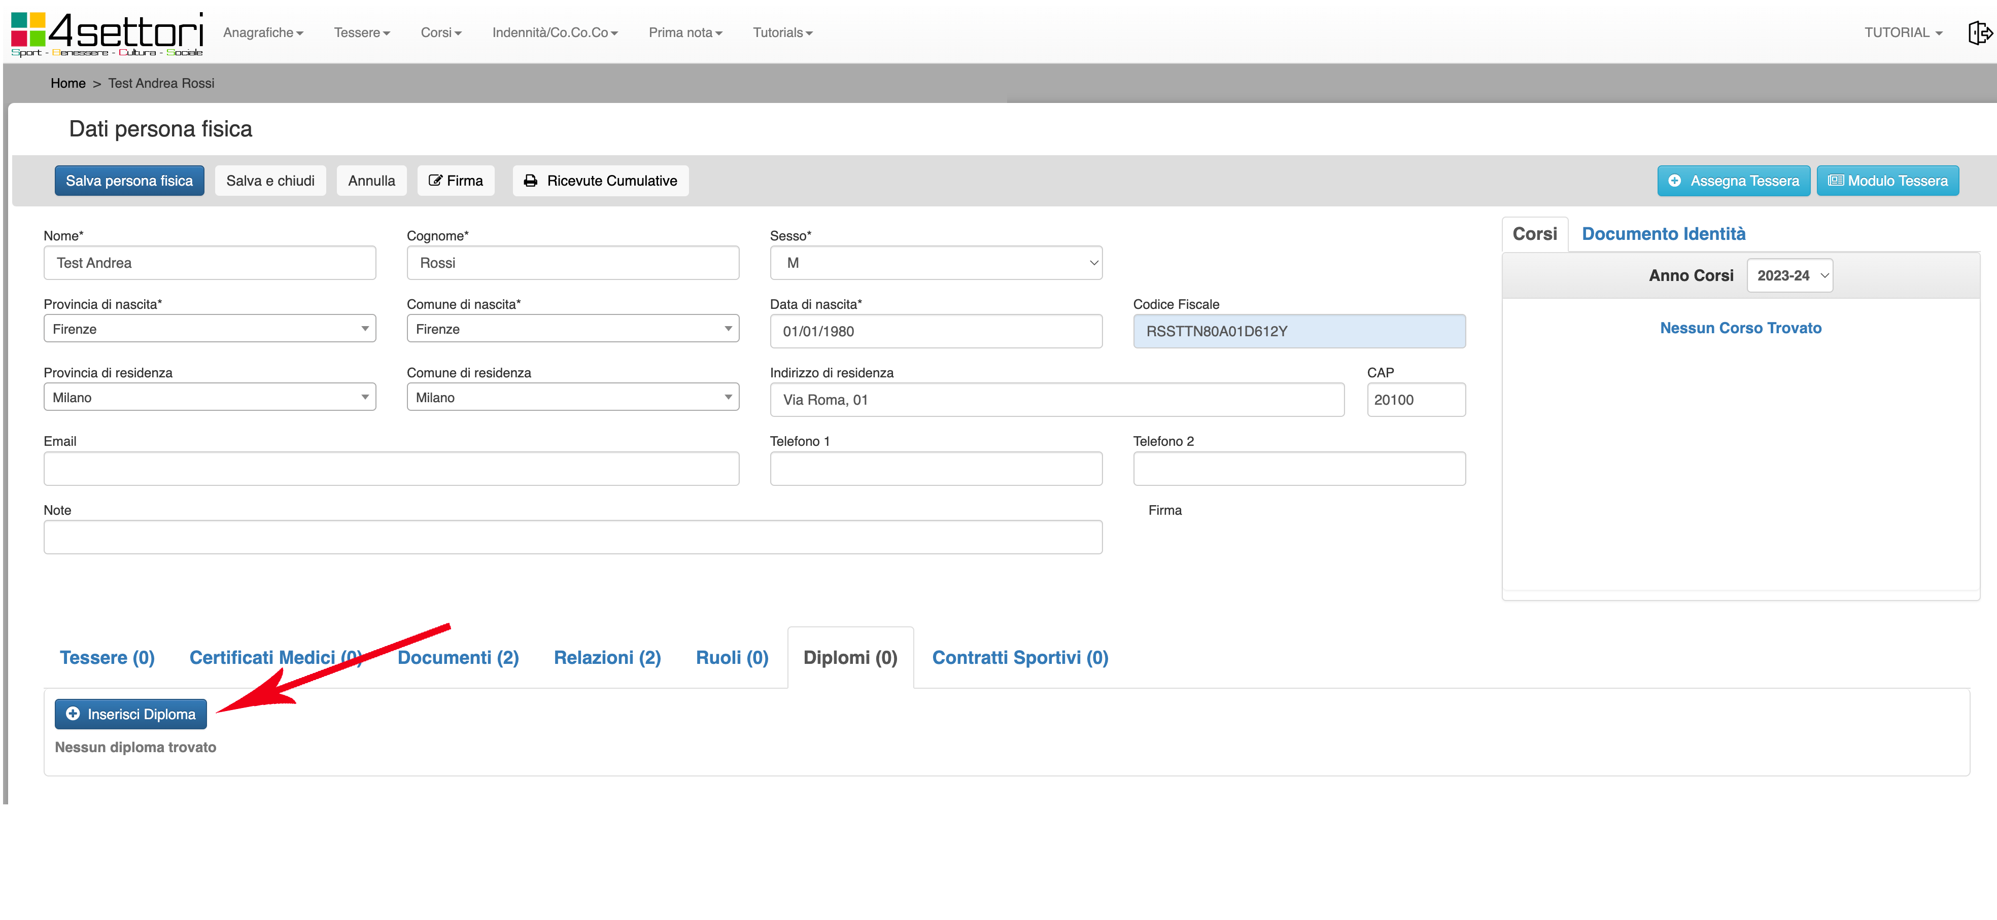Open Modulo Tessera card icon button

pyautogui.click(x=1887, y=181)
